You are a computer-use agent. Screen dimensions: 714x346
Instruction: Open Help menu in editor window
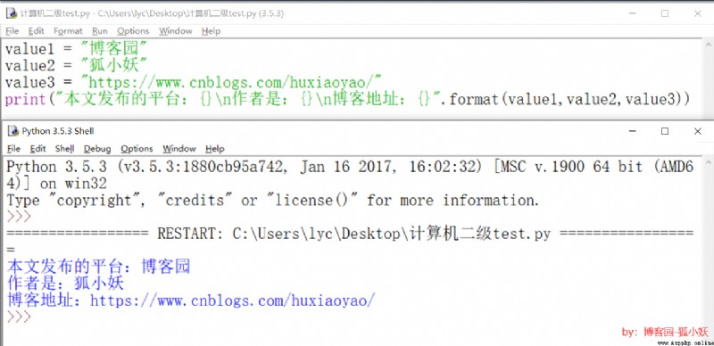tap(211, 31)
